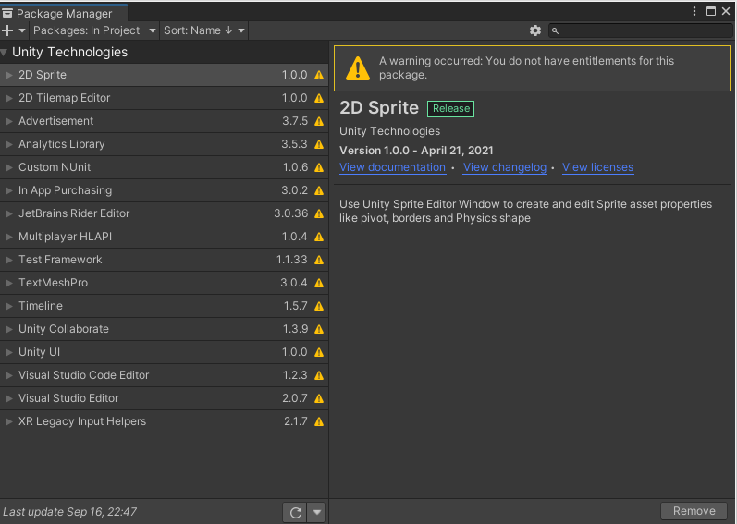Image resolution: width=737 pixels, height=524 pixels.
Task: Click the 3.5.3 version of Analytics Library
Action: click(294, 144)
